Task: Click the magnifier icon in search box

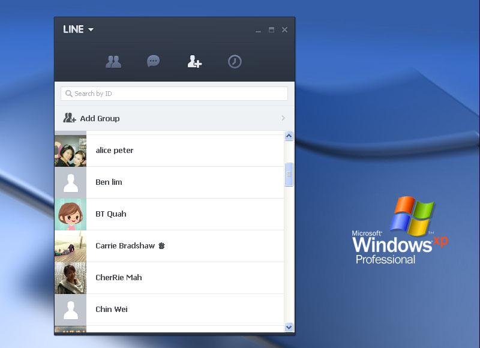Action: (x=69, y=94)
